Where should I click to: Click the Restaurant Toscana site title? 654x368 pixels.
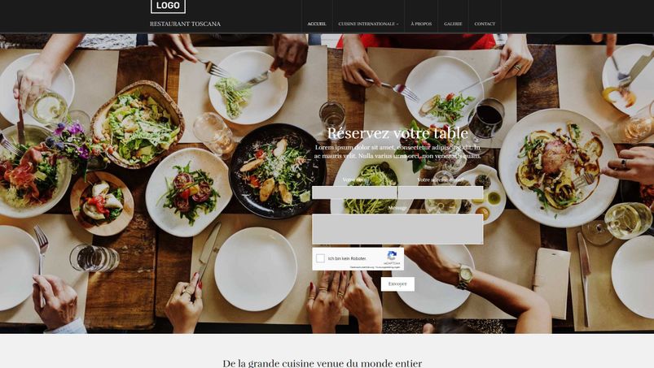point(185,24)
